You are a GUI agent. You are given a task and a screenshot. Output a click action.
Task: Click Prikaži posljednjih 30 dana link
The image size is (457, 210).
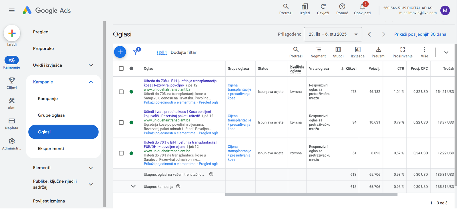tap(420, 34)
